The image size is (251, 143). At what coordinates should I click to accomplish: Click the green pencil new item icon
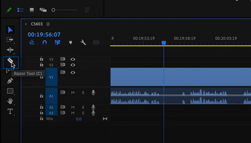(x=9, y=10)
